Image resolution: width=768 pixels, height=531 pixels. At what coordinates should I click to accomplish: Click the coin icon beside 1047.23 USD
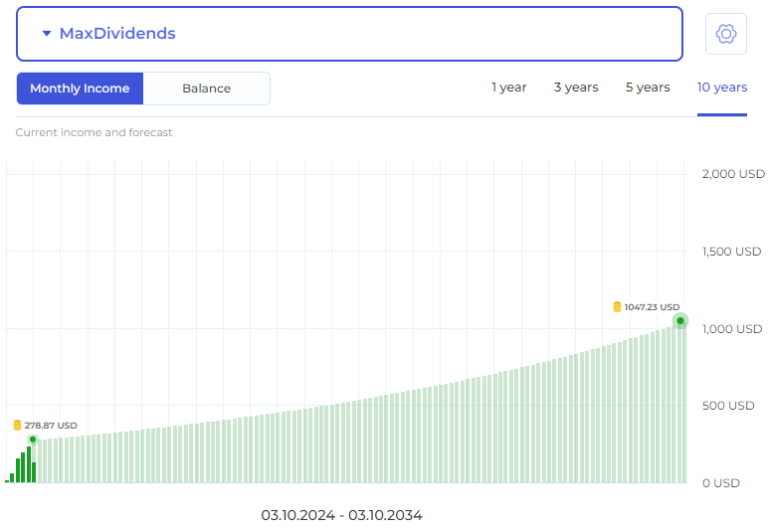(x=617, y=307)
